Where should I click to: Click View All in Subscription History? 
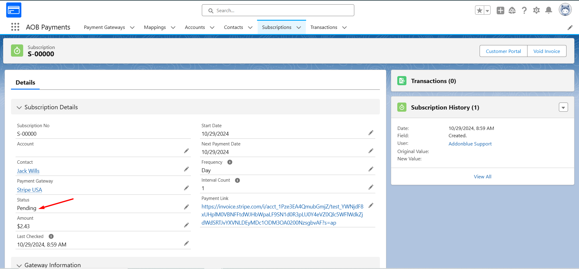coord(483,177)
